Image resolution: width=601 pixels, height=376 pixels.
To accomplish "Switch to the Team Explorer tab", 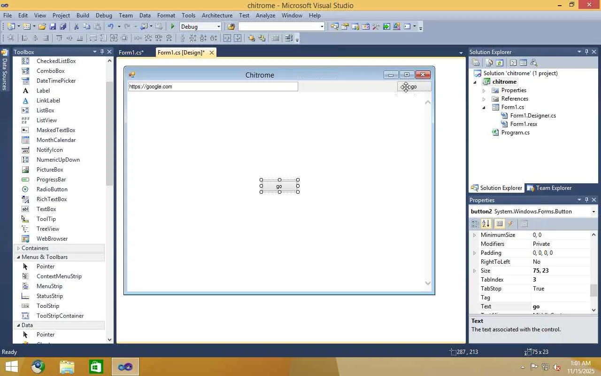I will 549,188.
